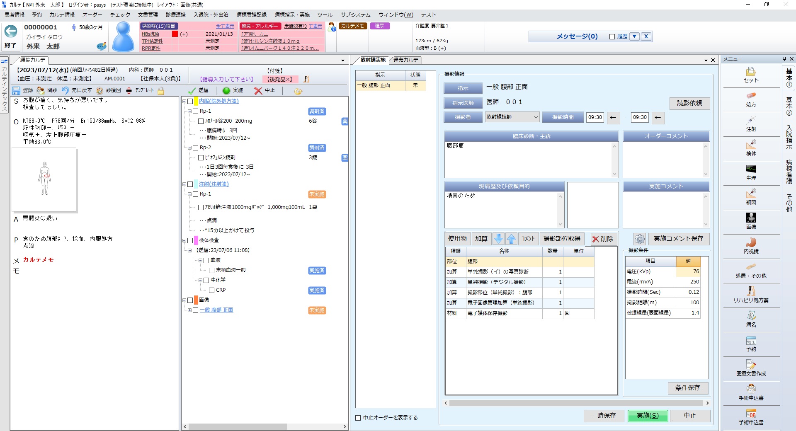
Task: Open the オーダー menu
Action: pyautogui.click(x=92, y=15)
